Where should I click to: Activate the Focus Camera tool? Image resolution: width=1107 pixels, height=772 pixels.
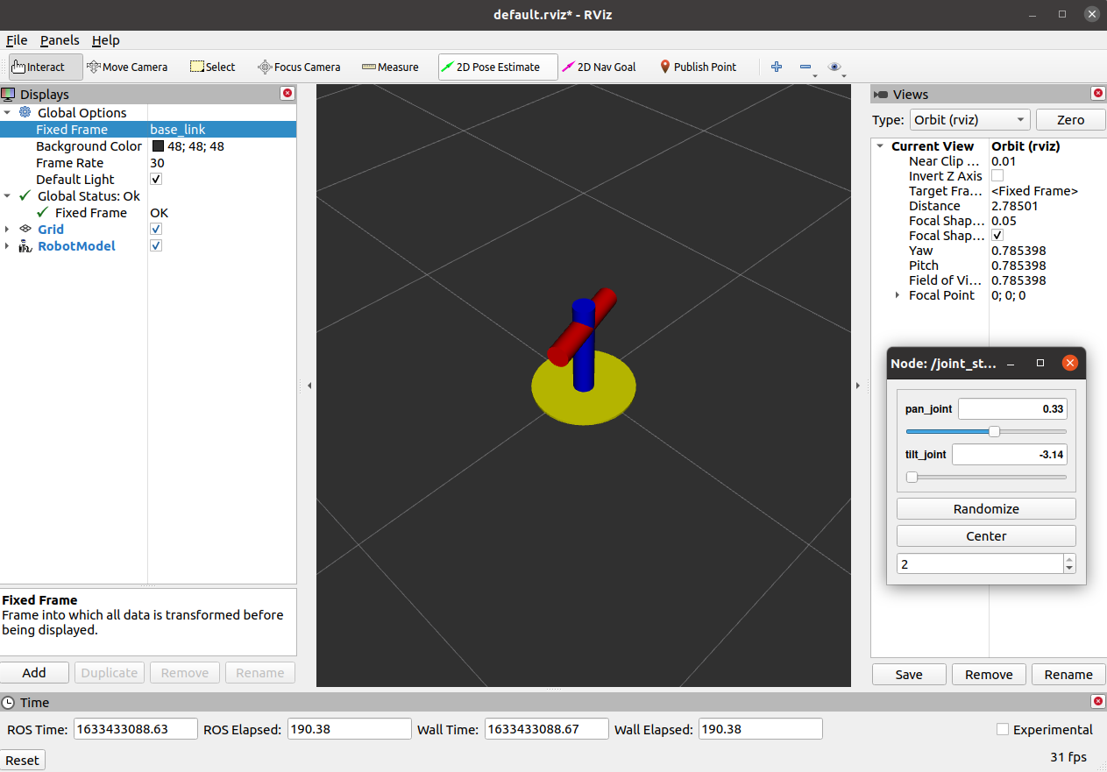(299, 67)
